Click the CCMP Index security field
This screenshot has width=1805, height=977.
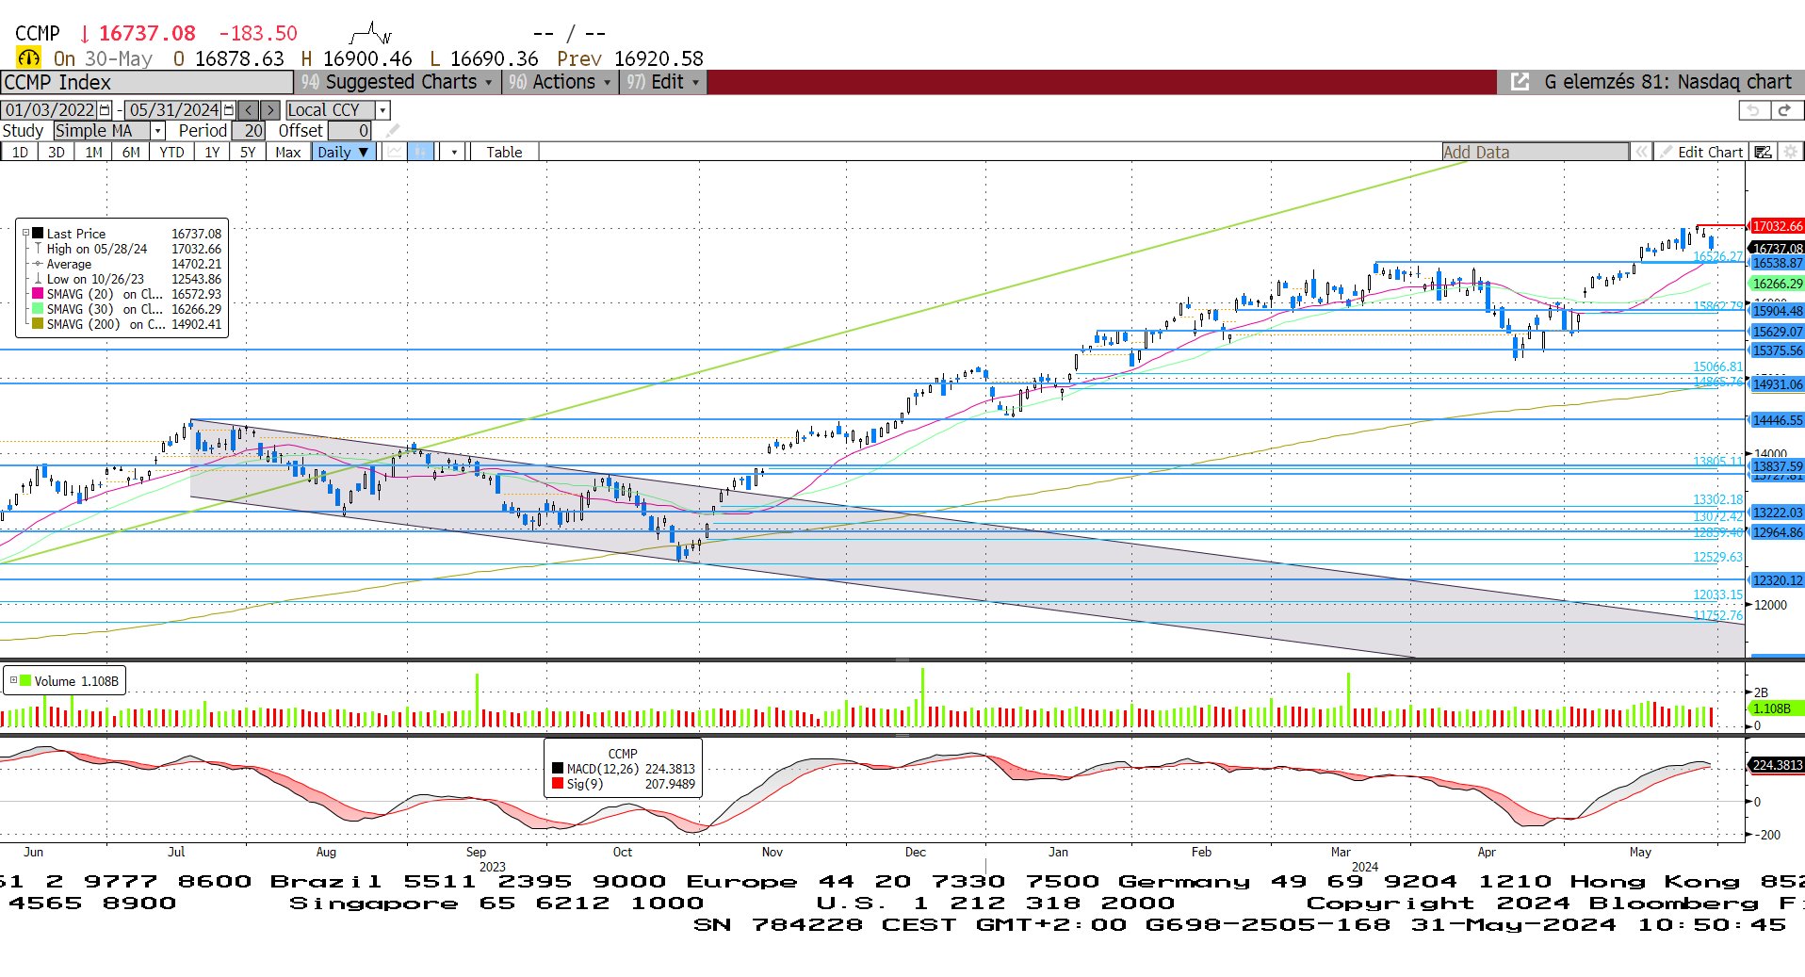[148, 82]
